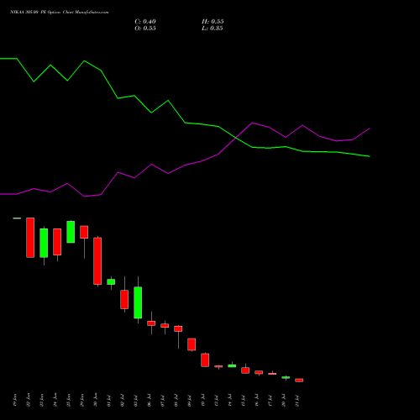Select the low value "L: 0.35"
Image resolution: width=420 pixels, height=420 pixels.
coord(213,29)
